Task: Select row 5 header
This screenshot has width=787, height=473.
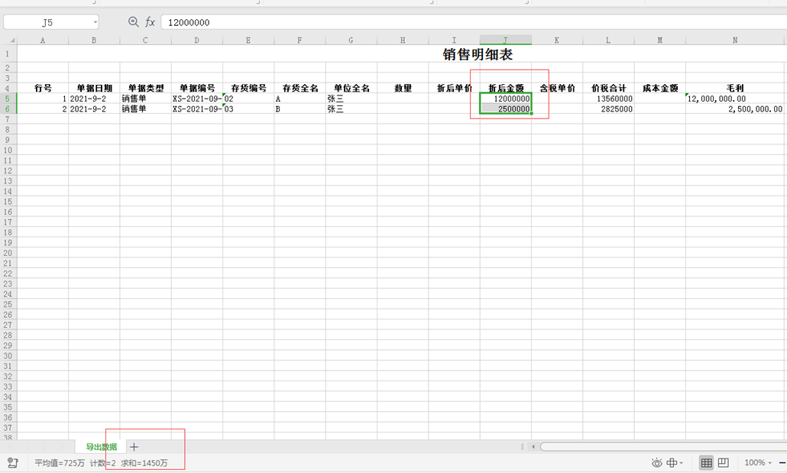Action: (8, 99)
